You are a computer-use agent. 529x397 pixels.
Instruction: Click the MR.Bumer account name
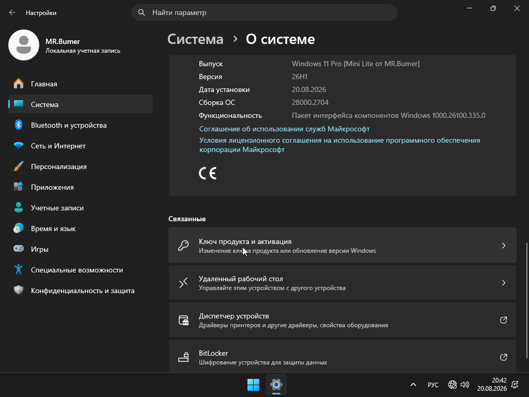[x=63, y=41]
